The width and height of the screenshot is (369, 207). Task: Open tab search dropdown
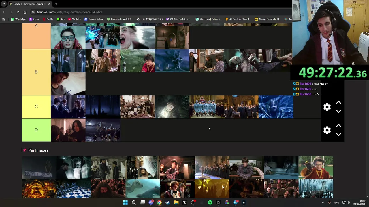coord(4,4)
